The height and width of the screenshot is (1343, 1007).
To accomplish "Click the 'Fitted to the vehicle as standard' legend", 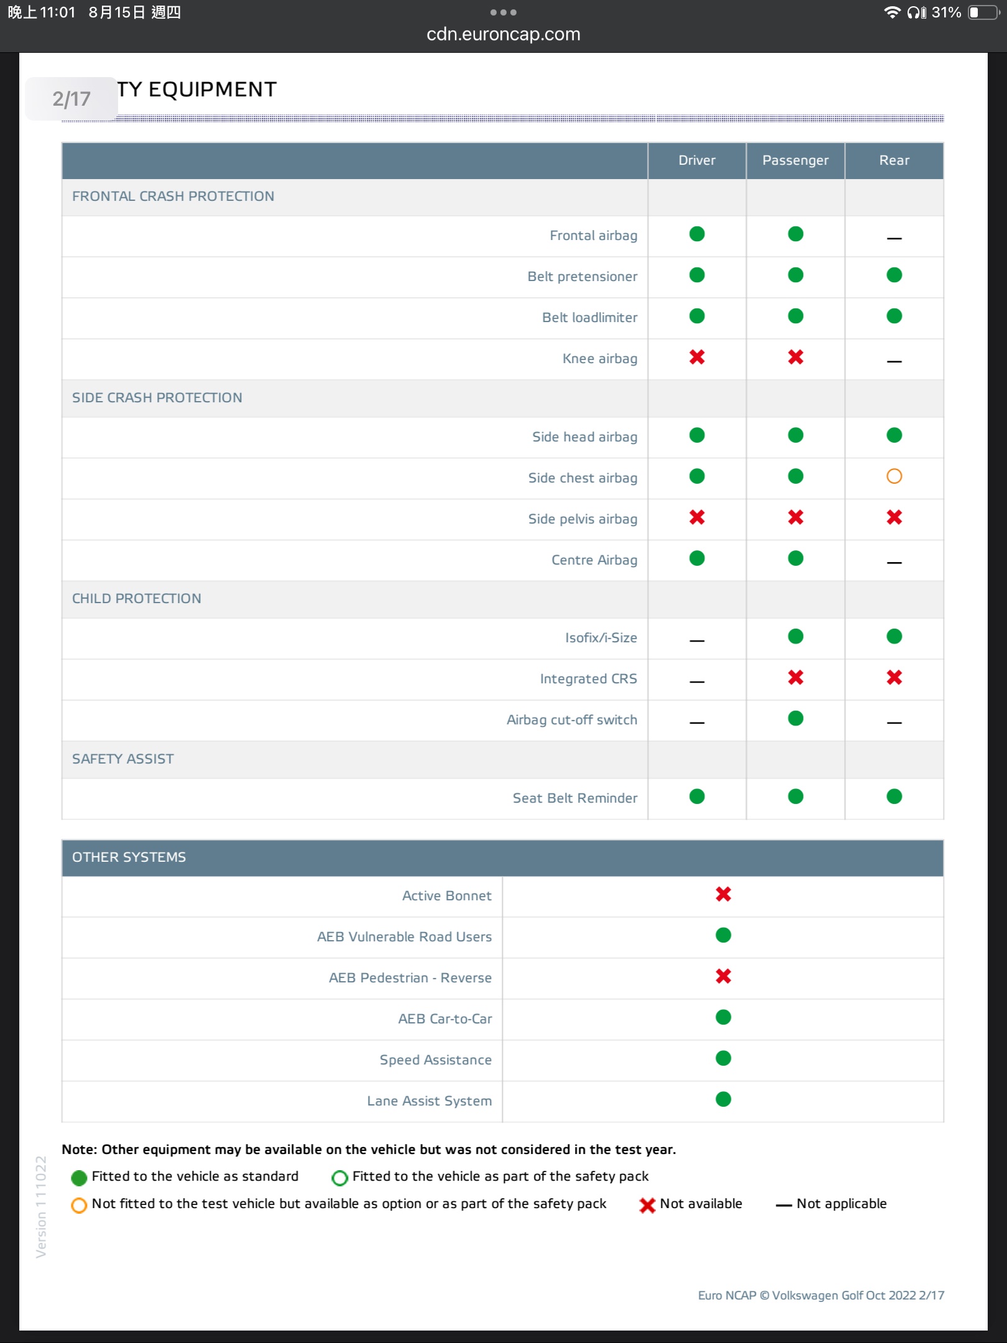I will [x=185, y=1176].
